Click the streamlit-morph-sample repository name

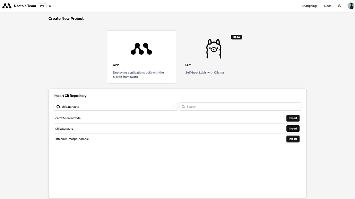click(72, 139)
